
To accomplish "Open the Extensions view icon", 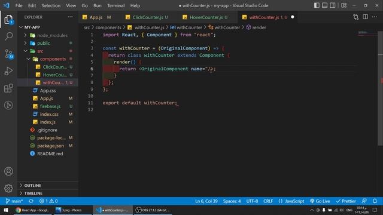I will [8, 88].
